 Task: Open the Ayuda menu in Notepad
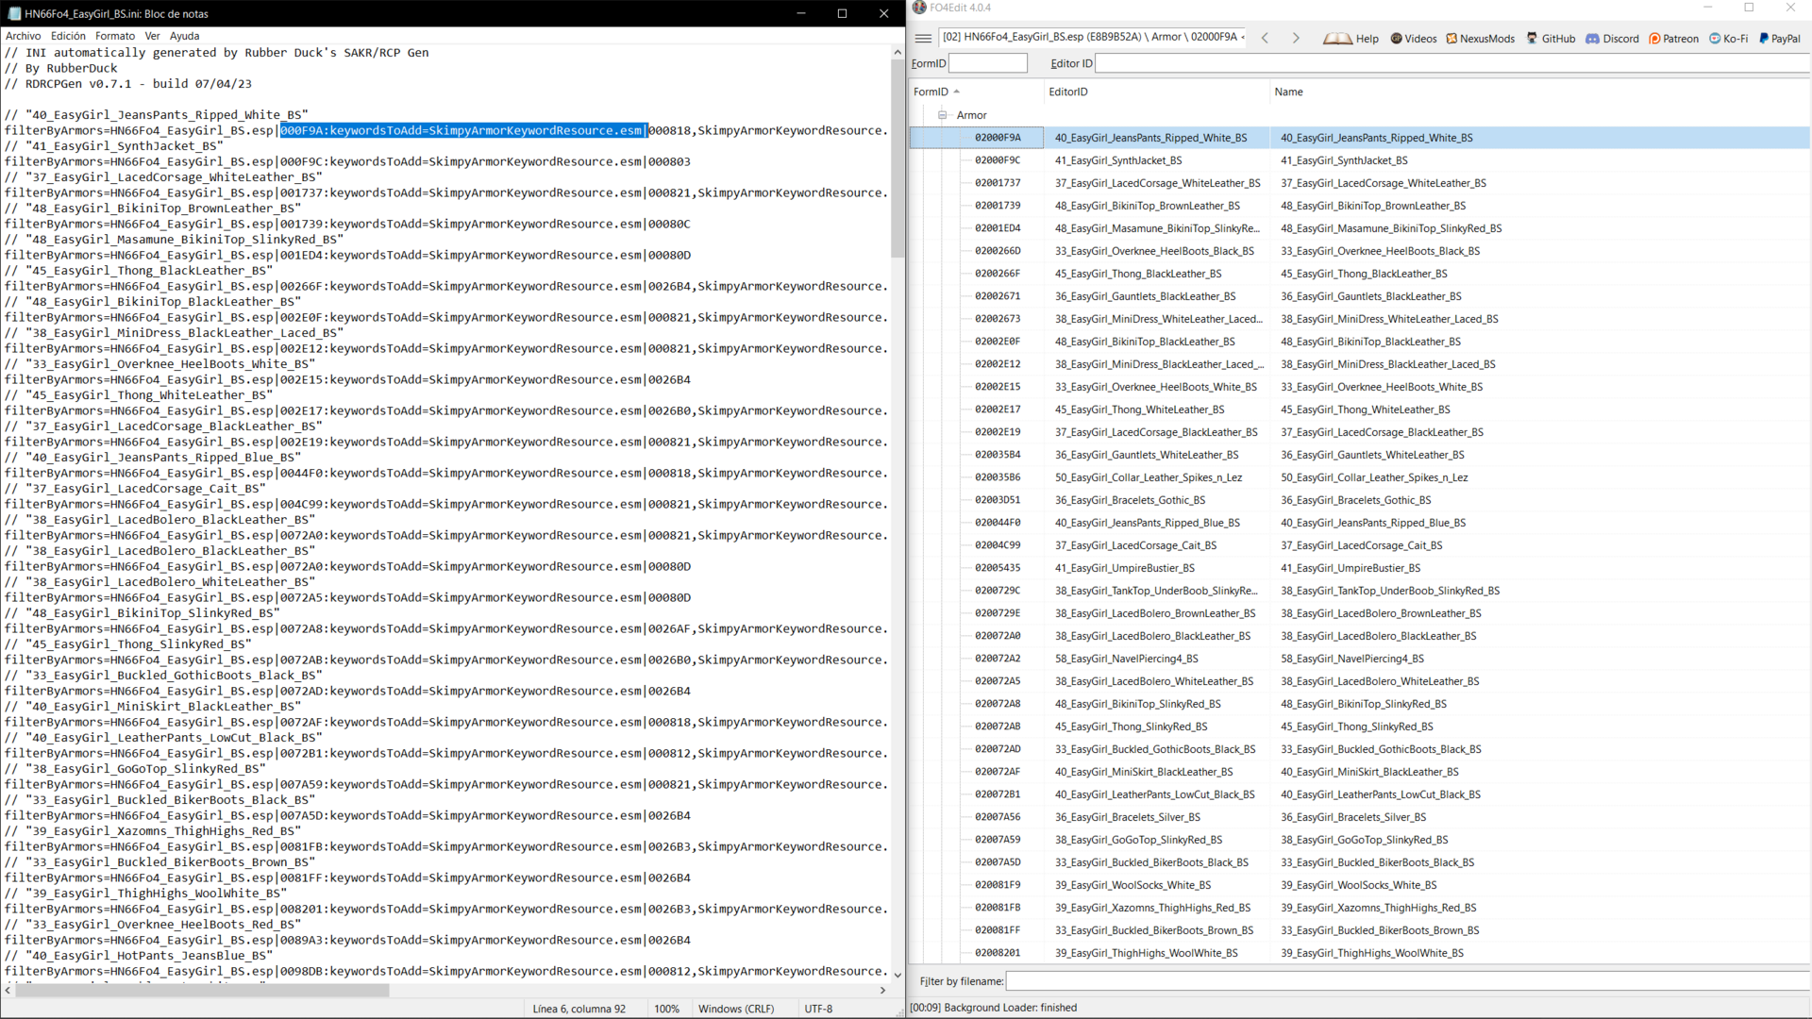click(185, 36)
